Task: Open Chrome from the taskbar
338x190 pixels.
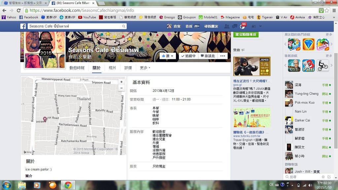Action: (x=68, y=185)
